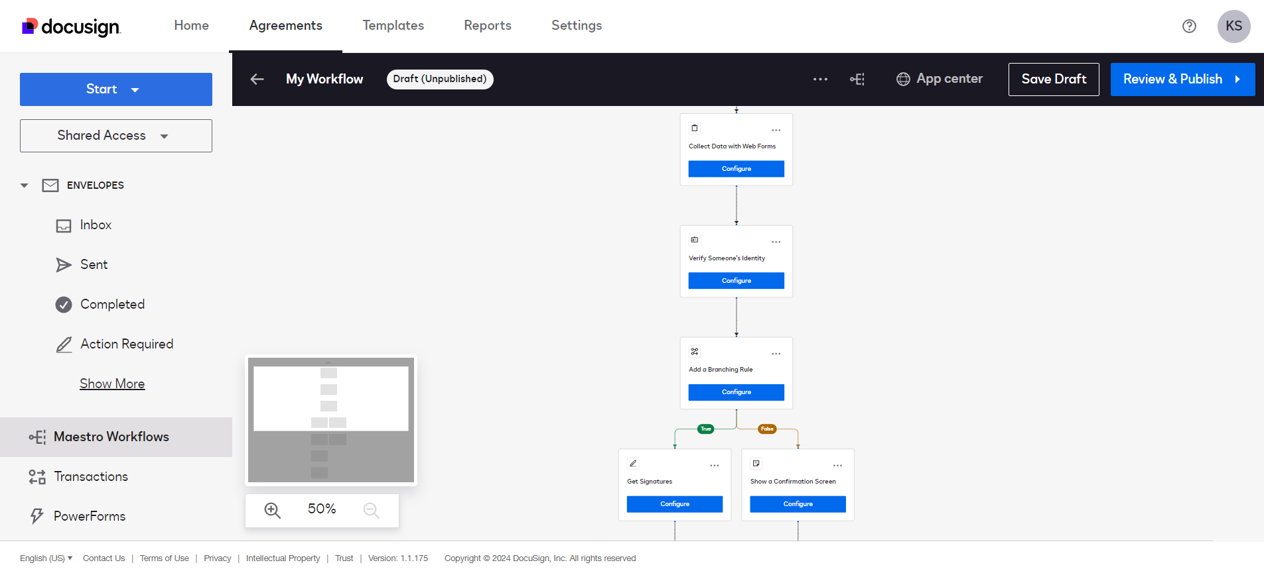Click the Save Draft button
Viewport: 1264px width, 575px height.
click(x=1053, y=79)
